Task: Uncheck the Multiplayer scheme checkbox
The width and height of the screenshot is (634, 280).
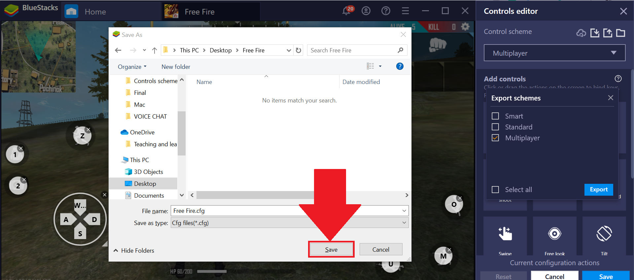Action: tap(495, 138)
